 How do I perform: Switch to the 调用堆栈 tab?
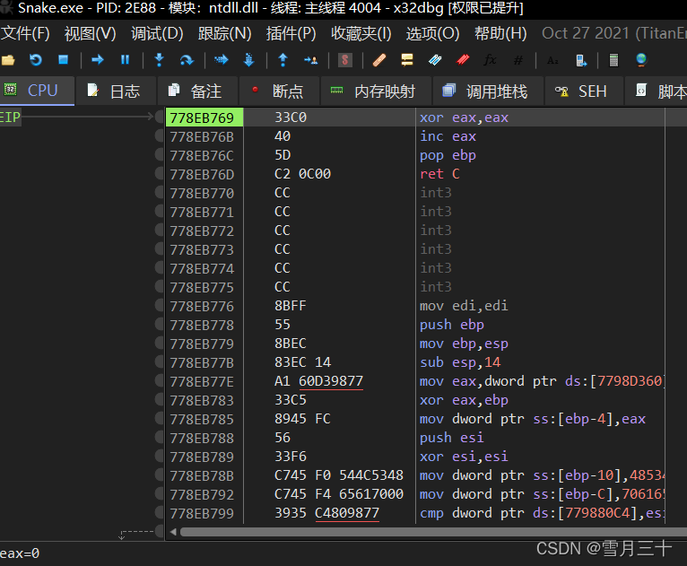click(488, 91)
